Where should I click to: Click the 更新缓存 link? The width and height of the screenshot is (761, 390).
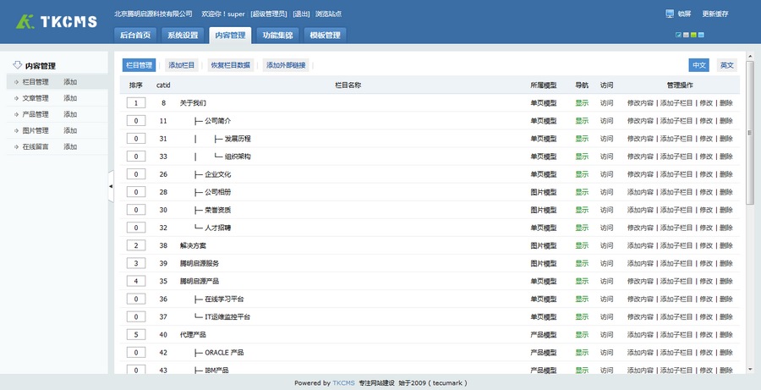[x=715, y=14]
